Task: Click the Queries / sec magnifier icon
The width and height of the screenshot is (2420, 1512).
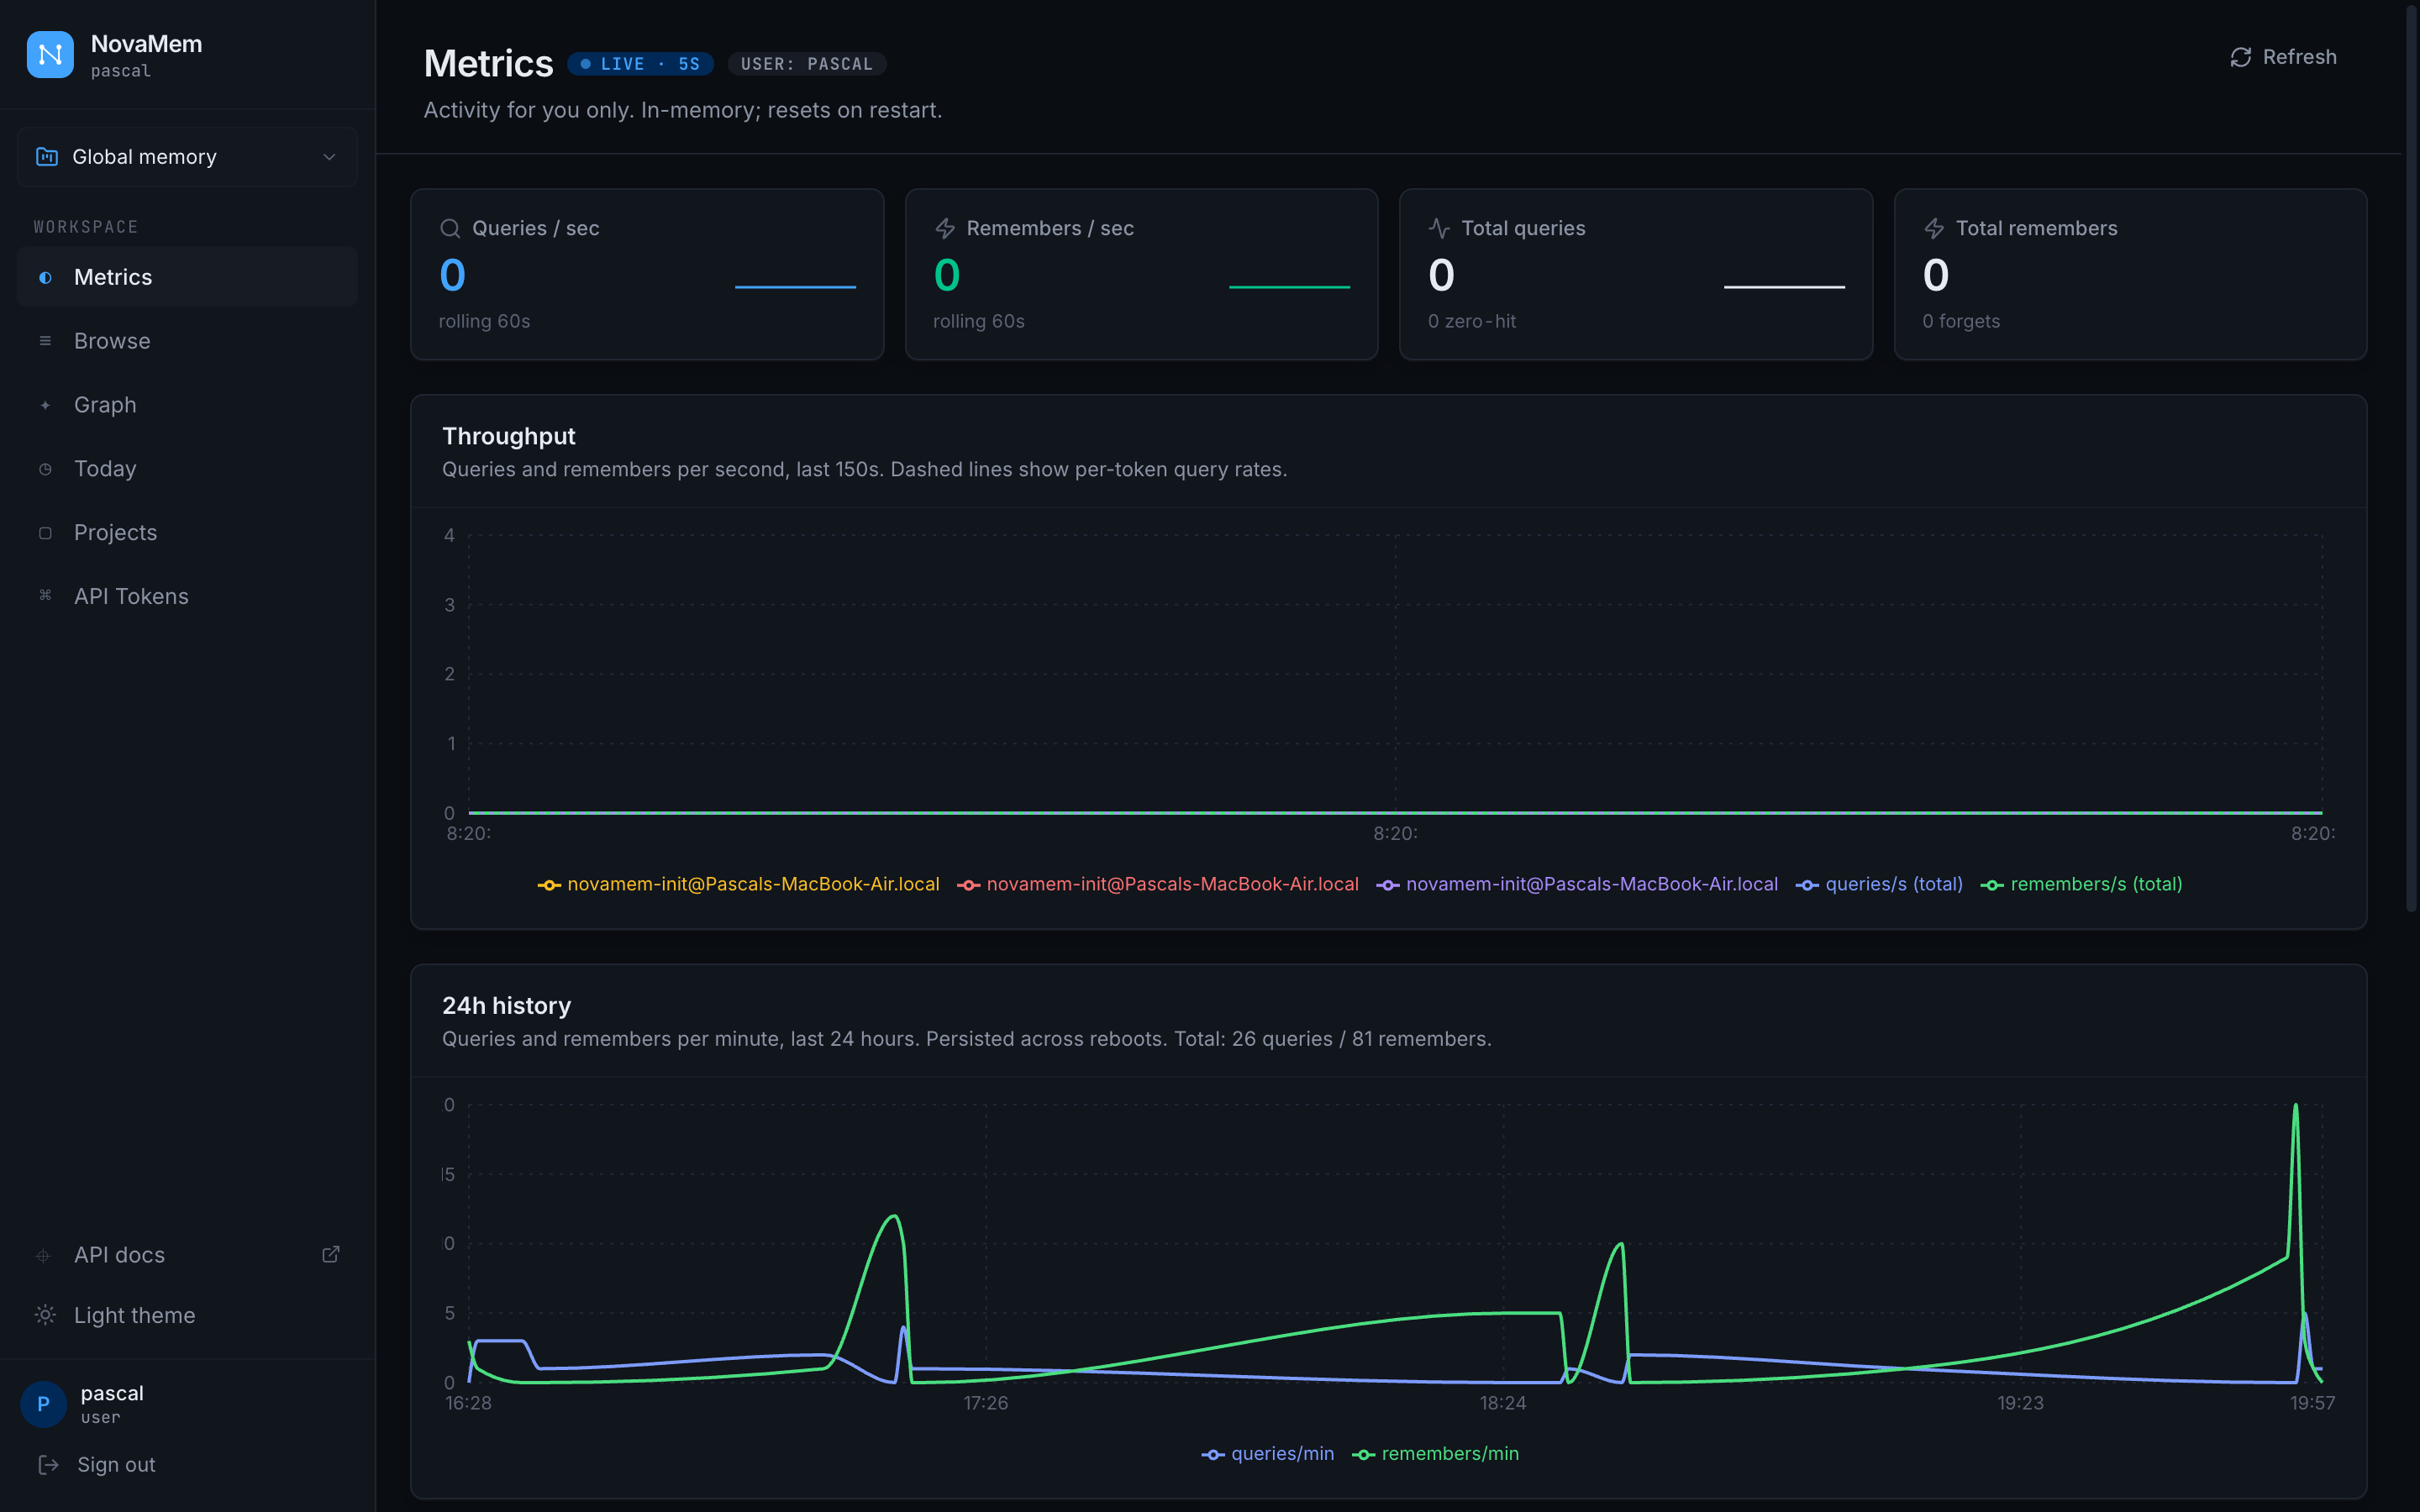Action: (450, 228)
